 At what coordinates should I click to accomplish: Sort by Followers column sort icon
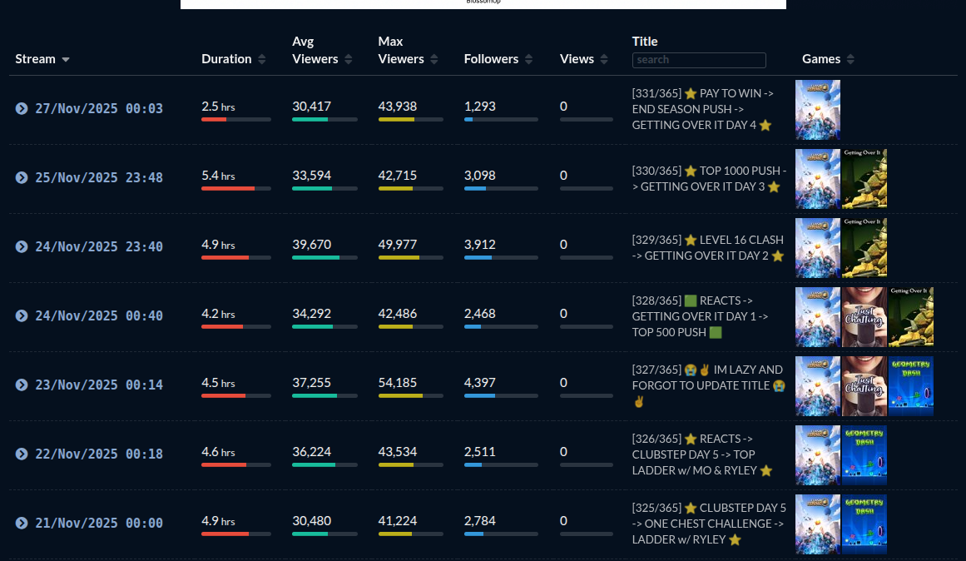pyautogui.click(x=529, y=59)
